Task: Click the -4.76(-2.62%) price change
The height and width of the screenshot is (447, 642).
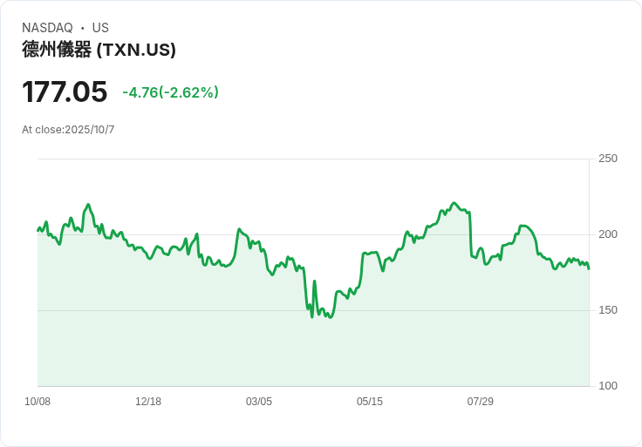Action: (x=170, y=92)
